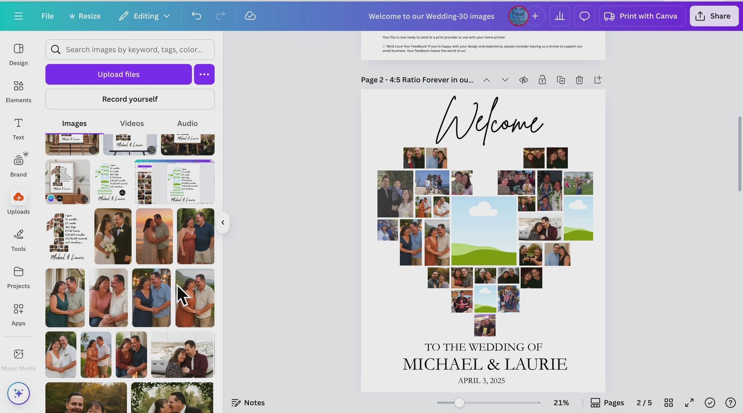Collapse the side panel with arrow
This screenshot has width=743, height=413.
click(x=223, y=222)
